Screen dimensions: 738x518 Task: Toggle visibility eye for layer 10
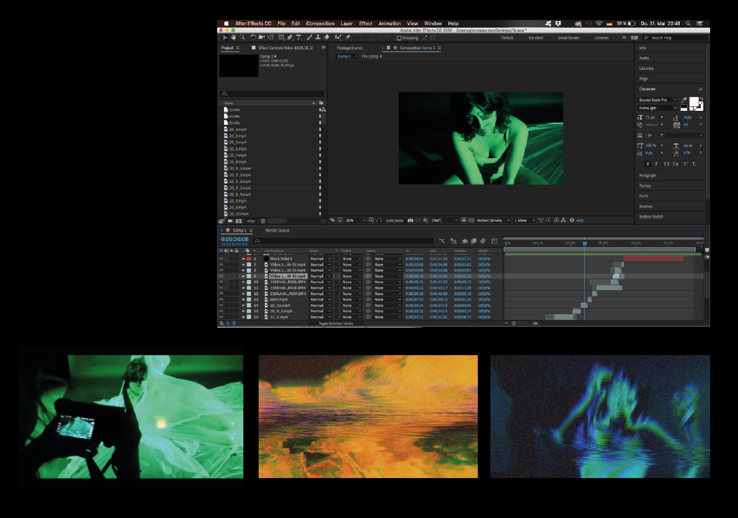click(221, 282)
